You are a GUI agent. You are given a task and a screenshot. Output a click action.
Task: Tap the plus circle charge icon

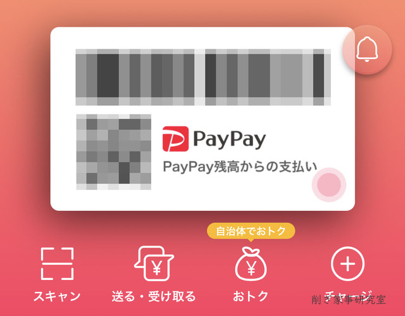(347, 264)
